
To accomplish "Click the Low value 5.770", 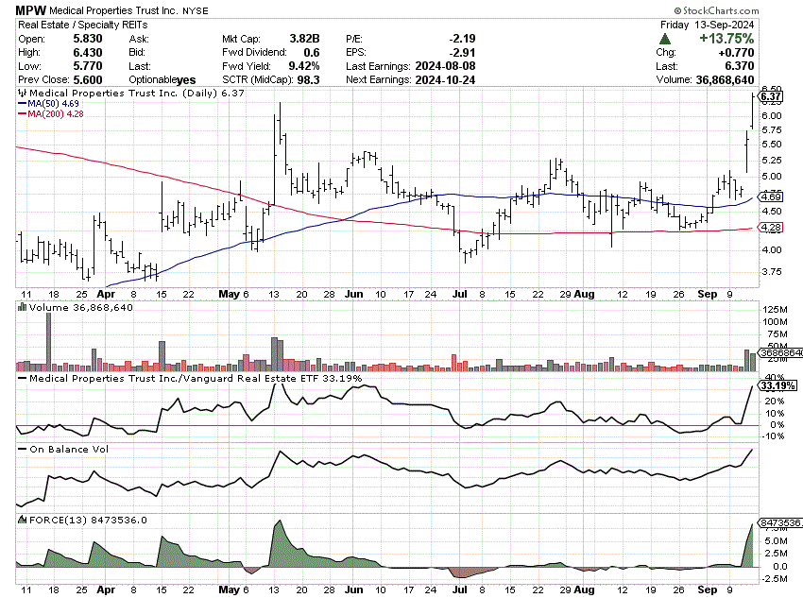I will click(88, 66).
